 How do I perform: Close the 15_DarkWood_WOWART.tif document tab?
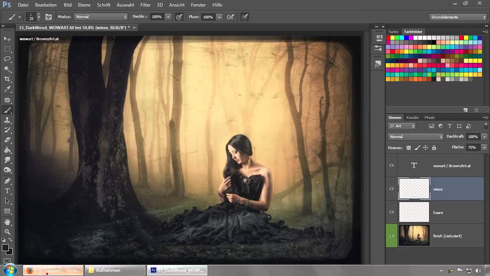134,27
